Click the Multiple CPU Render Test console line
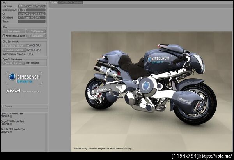Screen dimensions: 234x160 [13, 129]
